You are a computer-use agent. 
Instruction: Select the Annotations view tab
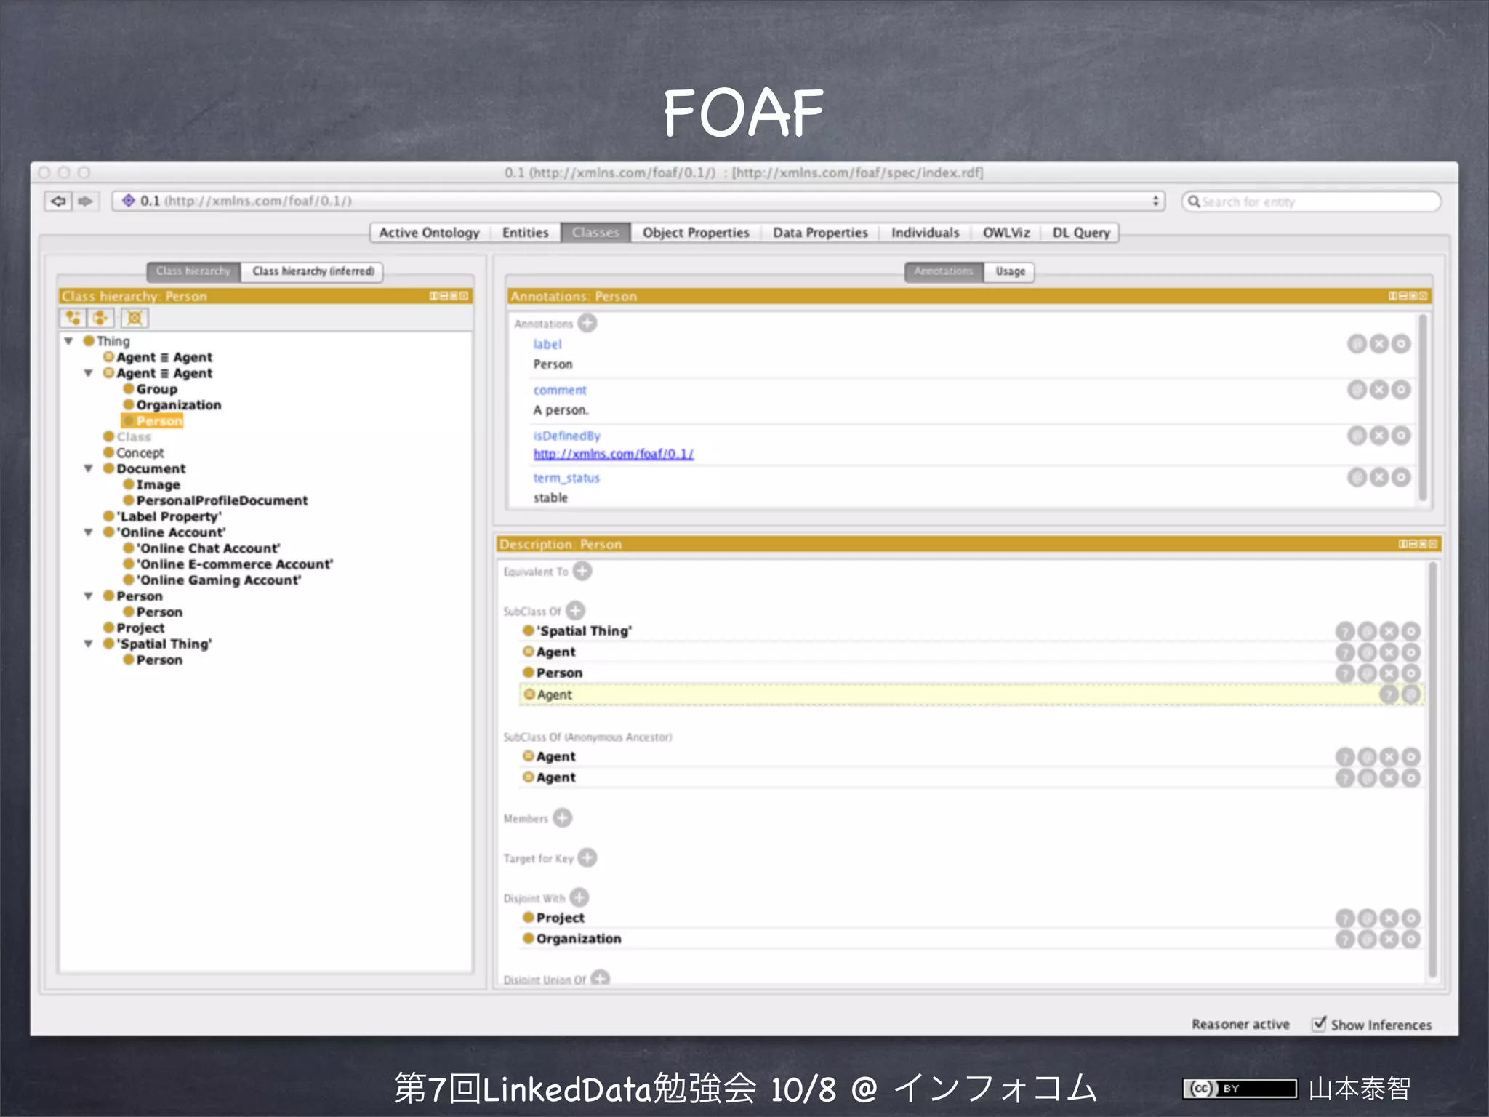944,271
